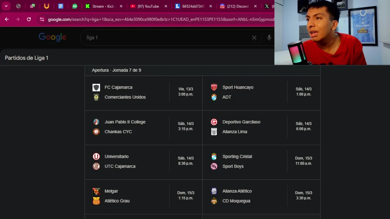Viewport: 390px width, 219px height.
Task: Close the Stream - Kick tab
Action: (x=121, y=6)
